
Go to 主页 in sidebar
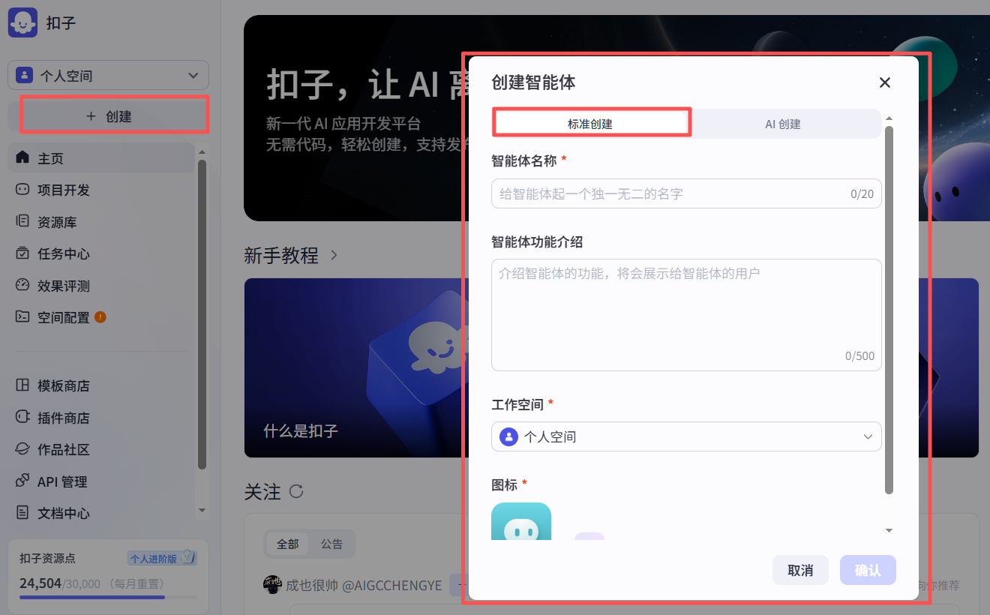(100, 158)
